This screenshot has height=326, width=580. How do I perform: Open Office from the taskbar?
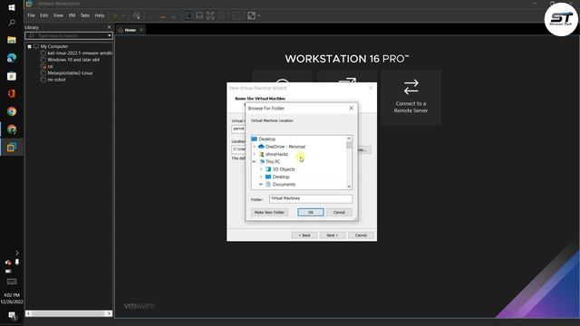click(12, 94)
